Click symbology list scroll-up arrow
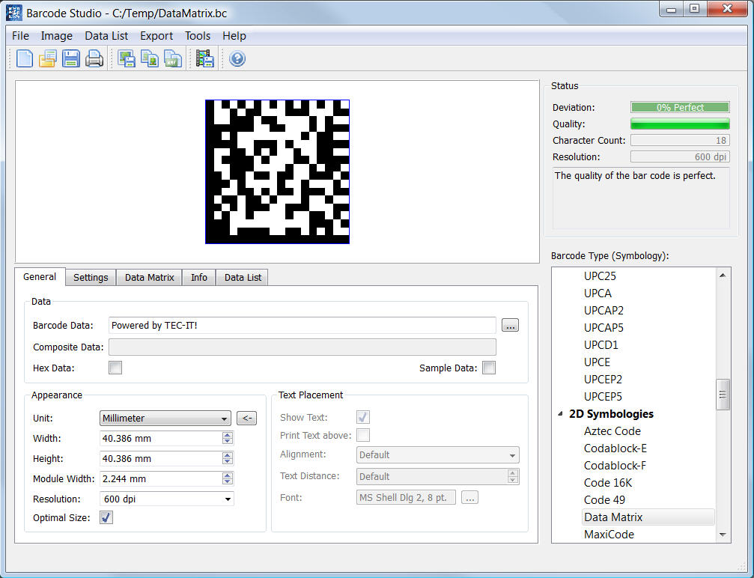This screenshot has height=578, width=754. 723,276
